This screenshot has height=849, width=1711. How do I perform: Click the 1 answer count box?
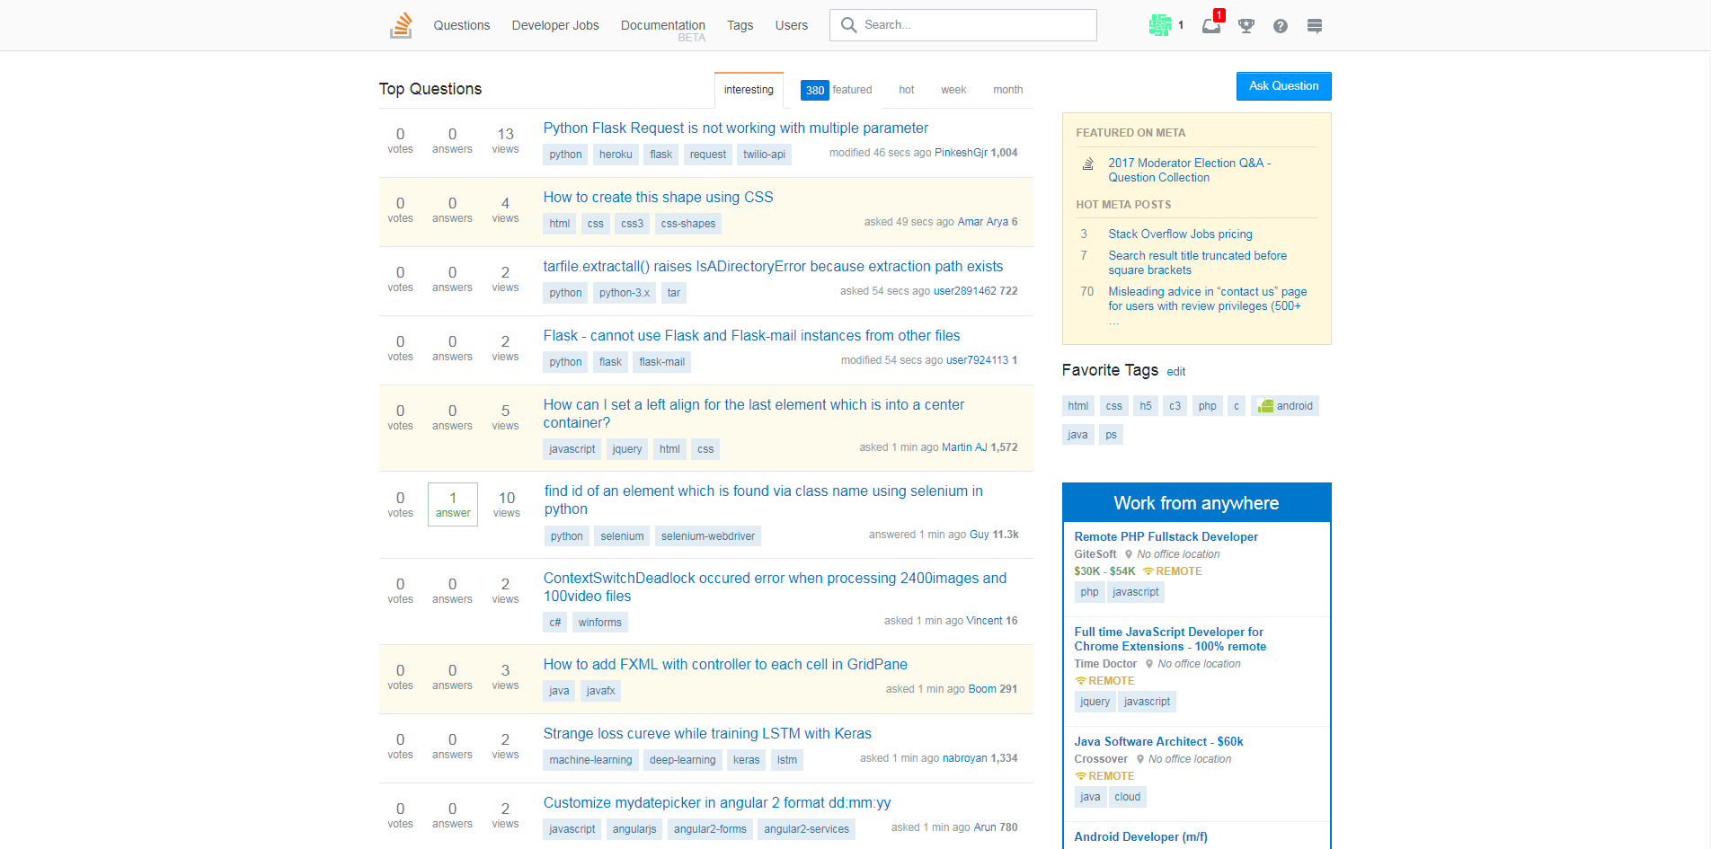(453, 504)
